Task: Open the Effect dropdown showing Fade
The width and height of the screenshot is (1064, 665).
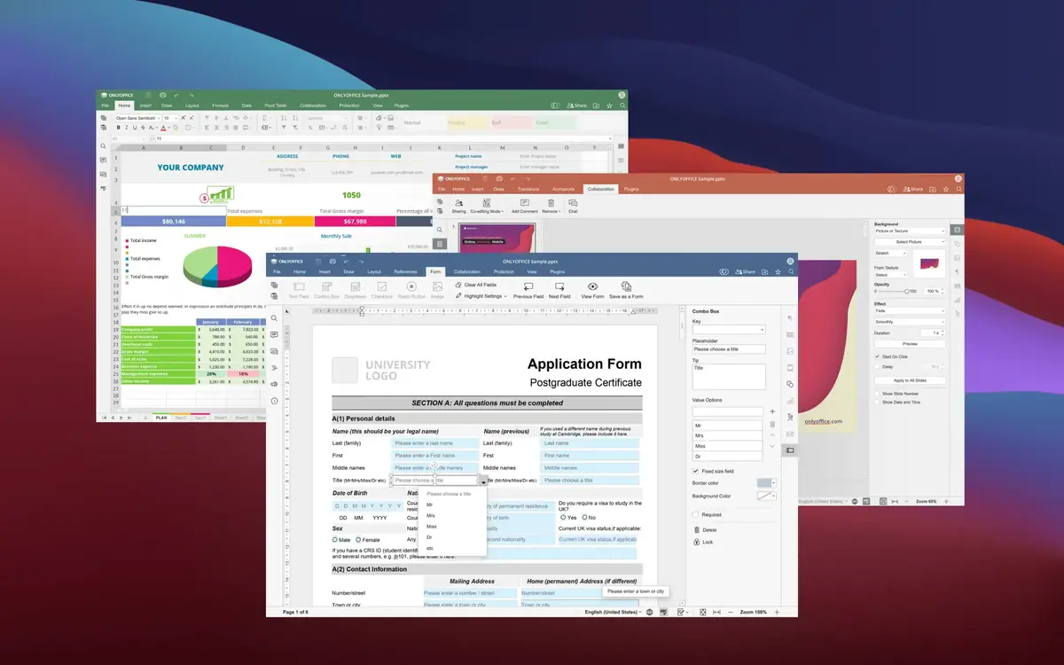Action: point(909,311)
